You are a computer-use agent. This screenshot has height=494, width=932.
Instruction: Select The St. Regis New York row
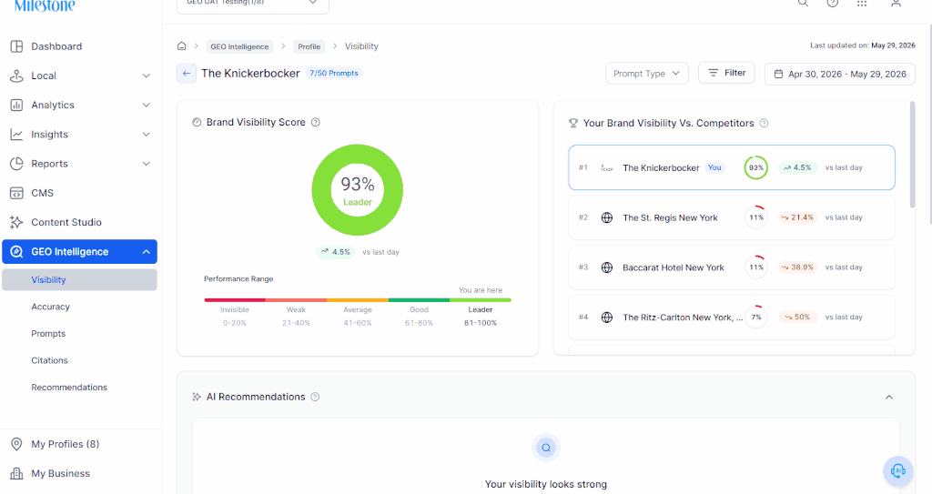[732, 217]
